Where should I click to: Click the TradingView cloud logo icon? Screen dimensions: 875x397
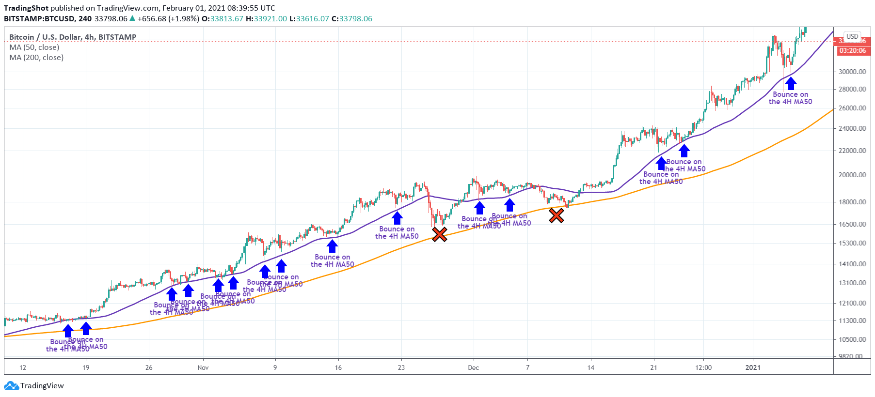pos(11,386)
